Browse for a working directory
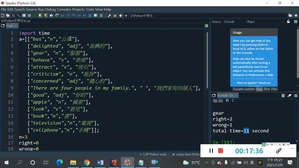299x168 pixels. coord(290,15)
